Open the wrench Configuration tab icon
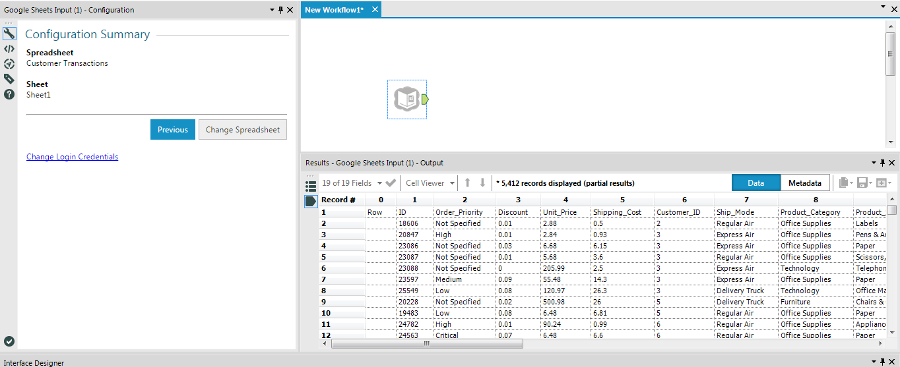This screenshot has height=367, width=900. tap(9, 34)
